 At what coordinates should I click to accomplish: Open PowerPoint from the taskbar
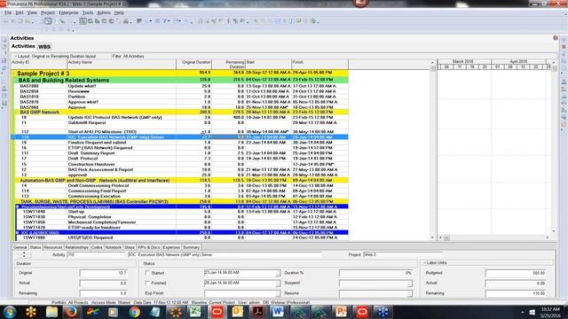click(341, 312)
